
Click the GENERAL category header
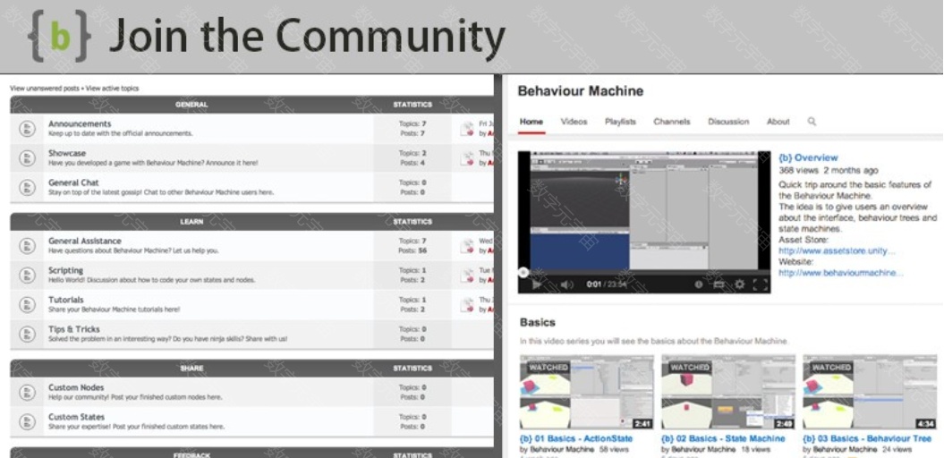click(191, 105)
